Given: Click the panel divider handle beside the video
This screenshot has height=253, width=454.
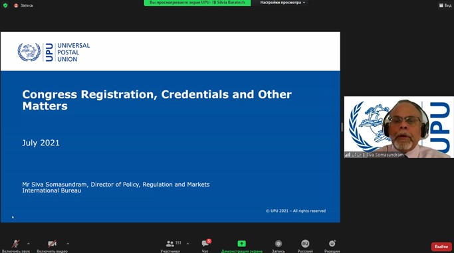Looking at the screenshot, I should 342,127.
